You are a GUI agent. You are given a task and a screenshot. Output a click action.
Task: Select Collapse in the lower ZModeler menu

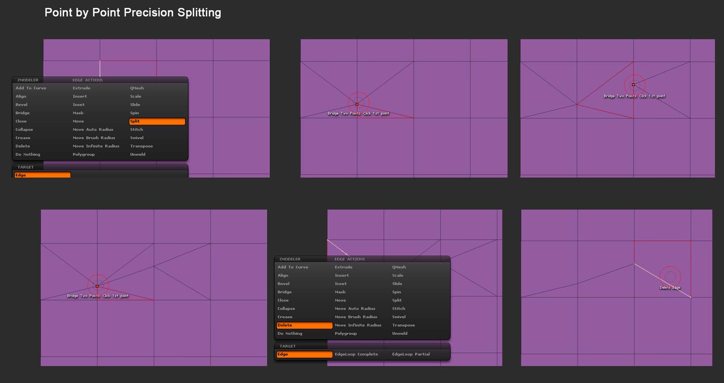[x=286, y=308]
